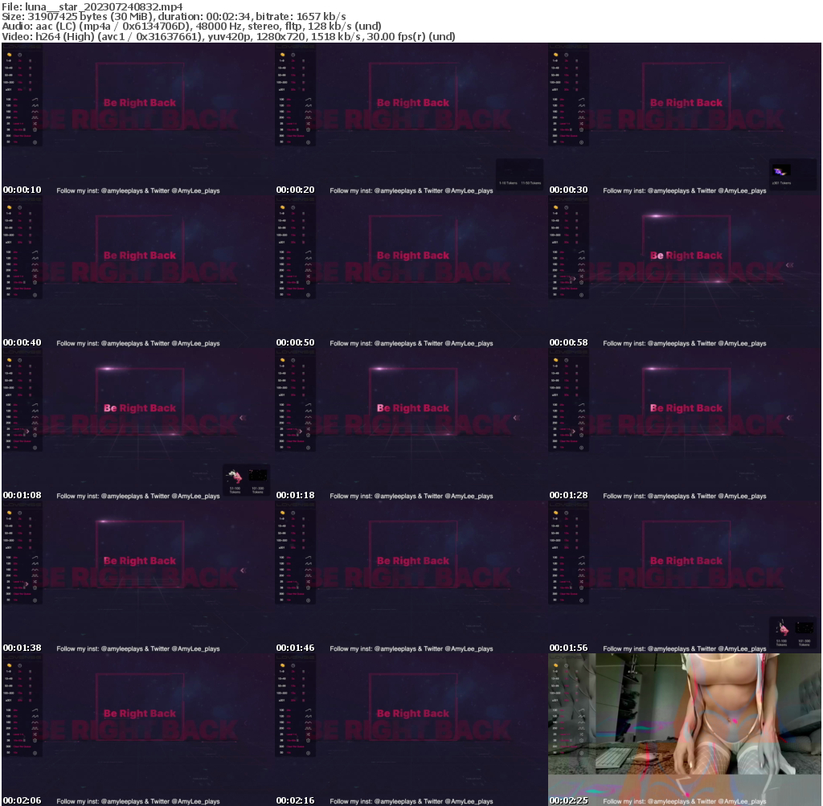This screenshot has width=823, height=806.
Task: Toggle the indicator on the 100-300 tip row
Action: (x=31, y=82)
